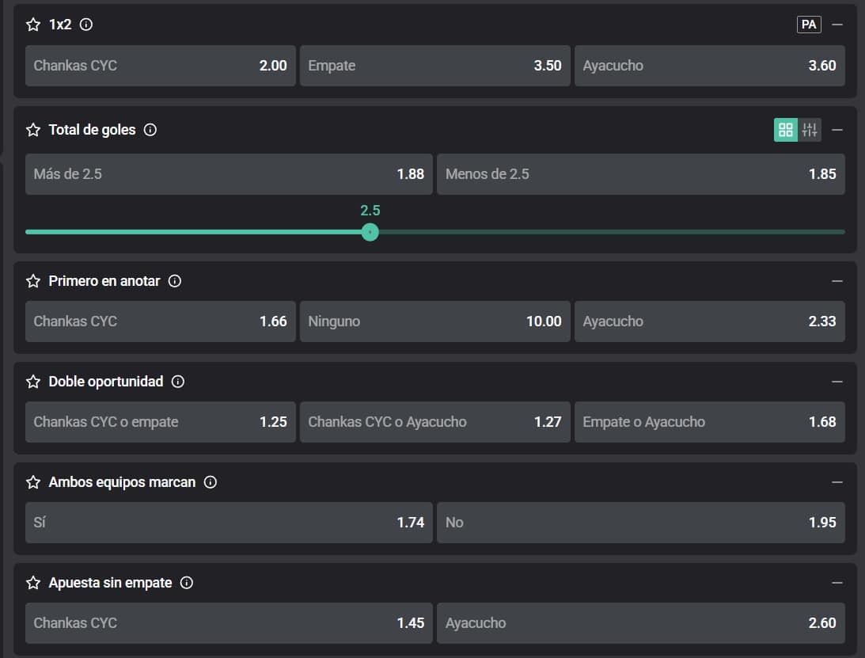The width and height of the screenshot is (865, 658).
Task: Click the PA badge in 1x2 header
Action: [x=809, y=25]
